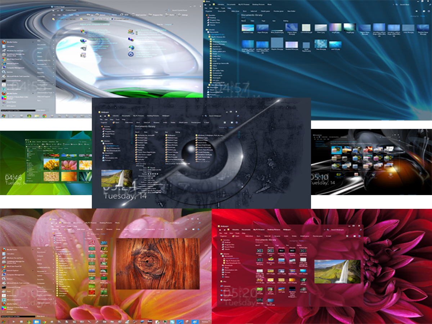The image size is (432, 324).
Task: Click wood knot preview image in pink-theme window
Action: click(x=158, y=263)
